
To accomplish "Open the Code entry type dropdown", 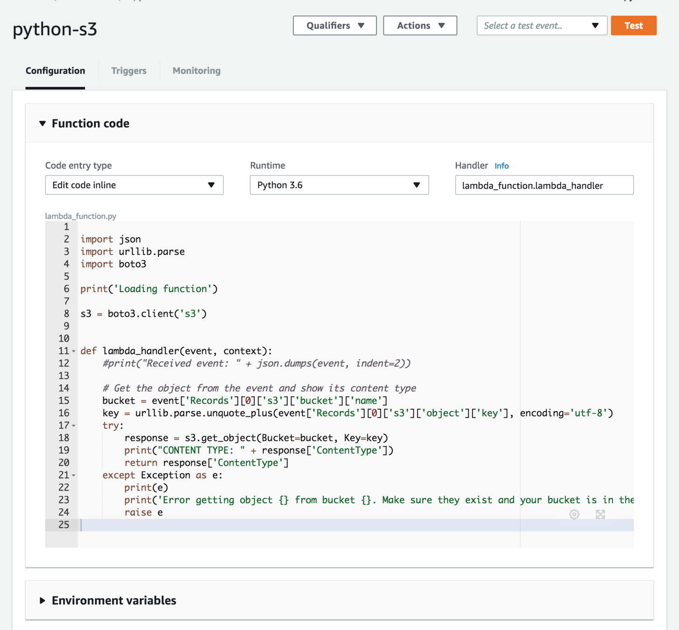I will [x=134, y=185].
